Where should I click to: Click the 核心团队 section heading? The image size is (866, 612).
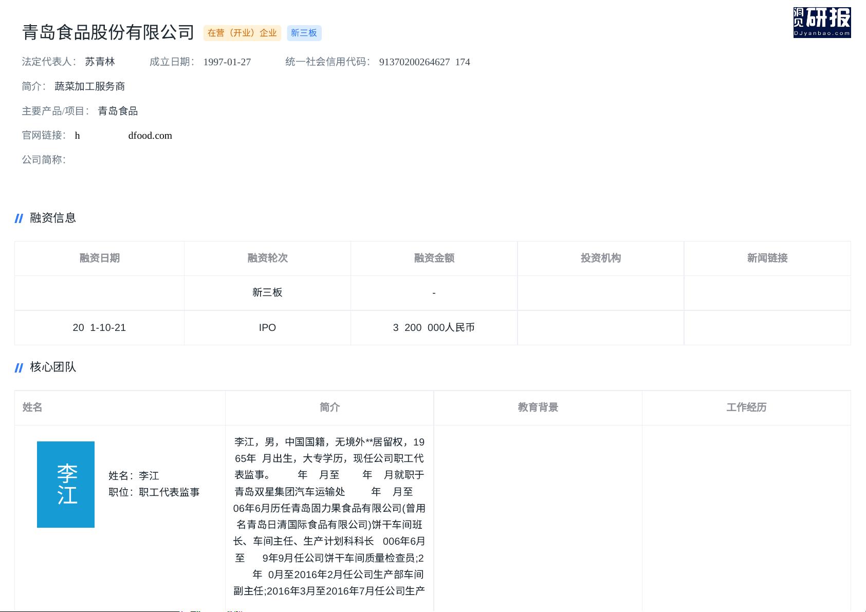53,367
